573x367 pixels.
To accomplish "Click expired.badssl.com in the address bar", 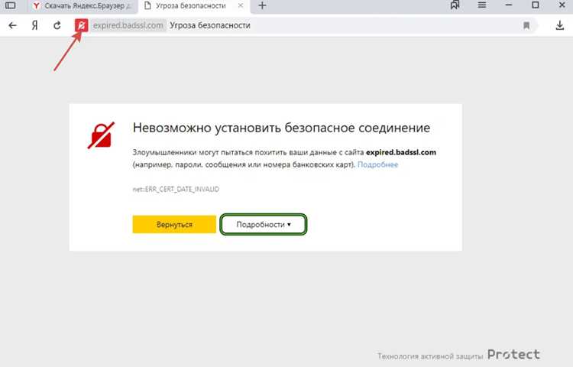I will pyautogui.click(x=128, y=25).
